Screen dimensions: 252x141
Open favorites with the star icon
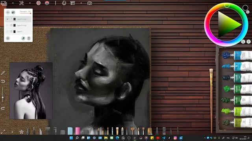[22, 132]
